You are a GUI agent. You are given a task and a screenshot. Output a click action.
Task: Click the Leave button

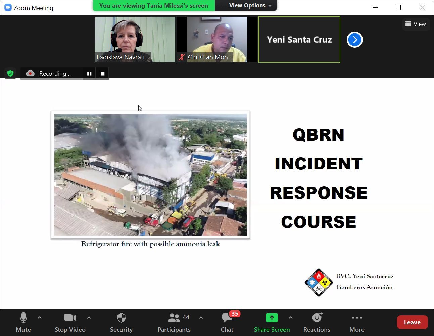(412, 322)
